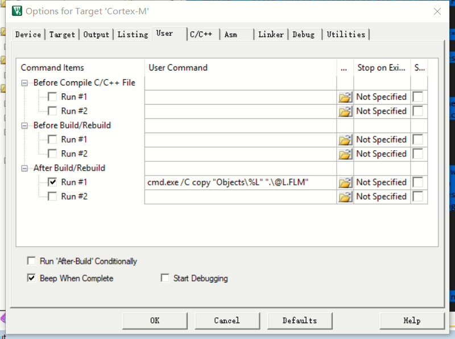
Task: Open the Asm tab
Action: (x=237, y=35)
